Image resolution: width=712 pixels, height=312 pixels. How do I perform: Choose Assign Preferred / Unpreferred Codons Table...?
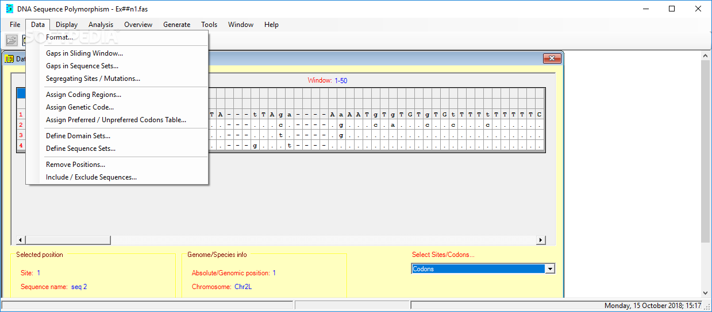tap(117, 120)
